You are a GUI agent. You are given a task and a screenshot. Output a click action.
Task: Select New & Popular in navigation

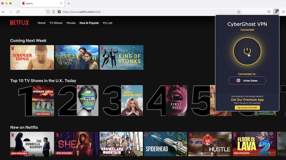click(x=89, y=23)
